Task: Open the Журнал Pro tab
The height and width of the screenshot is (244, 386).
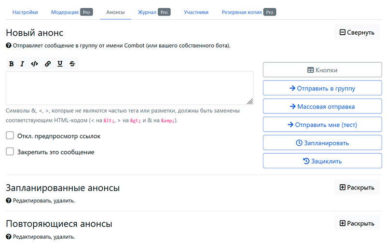Action: [x=153, y=12]
